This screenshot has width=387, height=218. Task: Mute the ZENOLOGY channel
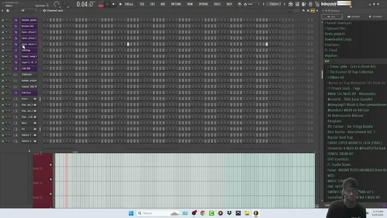coord(2,74)
